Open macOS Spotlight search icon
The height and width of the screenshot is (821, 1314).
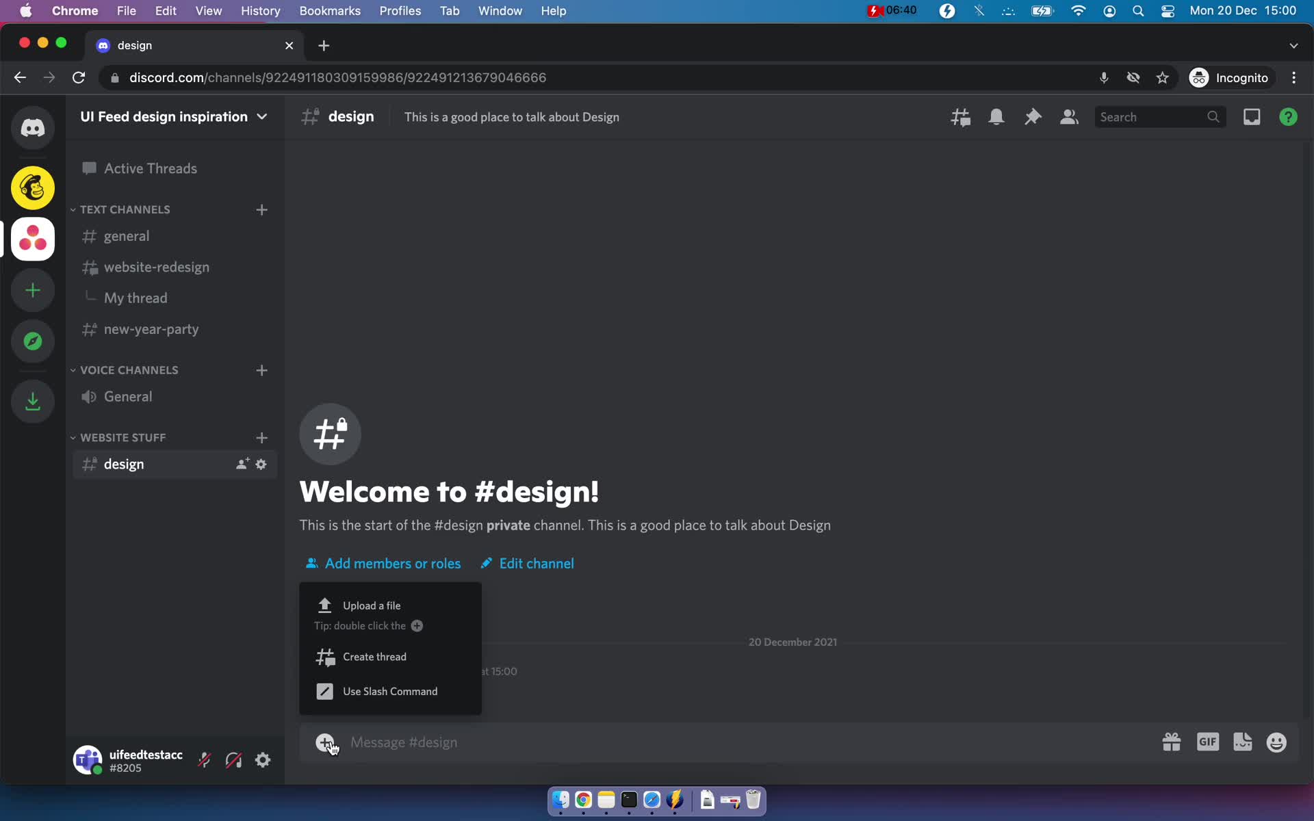(x=1138, y=10)
